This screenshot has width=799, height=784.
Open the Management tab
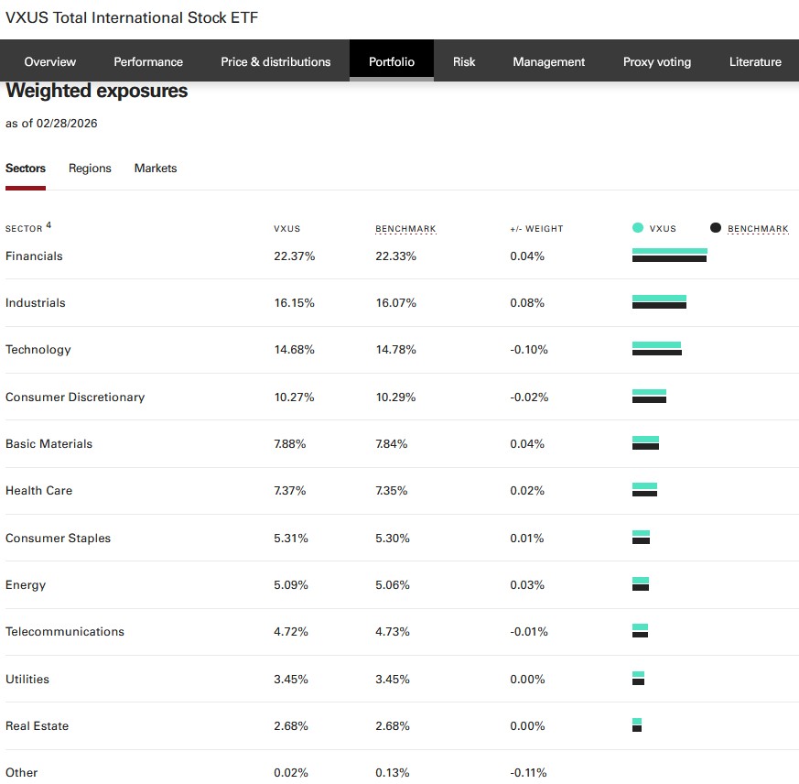pos(549,61)
